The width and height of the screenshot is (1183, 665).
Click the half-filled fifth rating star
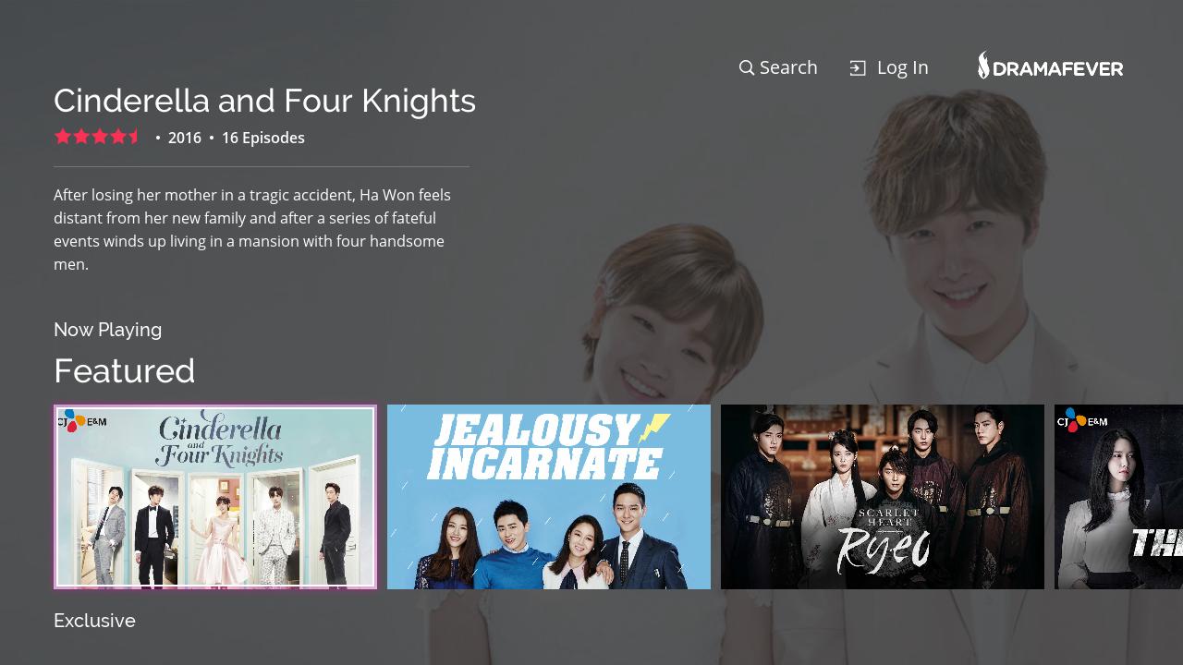click(x=135, y=137)
